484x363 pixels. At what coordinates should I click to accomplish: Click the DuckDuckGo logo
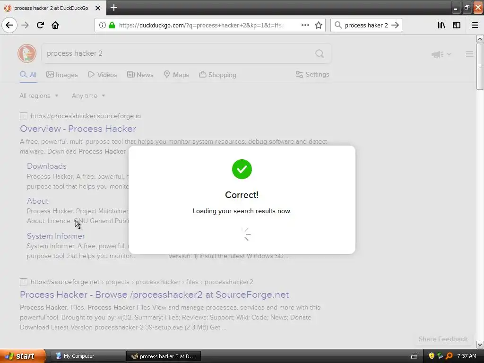tap(27, 53)
